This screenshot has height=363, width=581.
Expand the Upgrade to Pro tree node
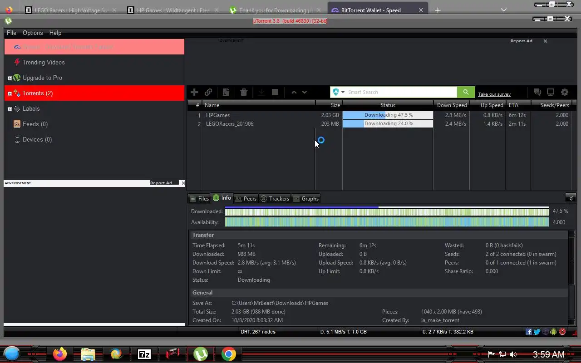pos(10,78)
